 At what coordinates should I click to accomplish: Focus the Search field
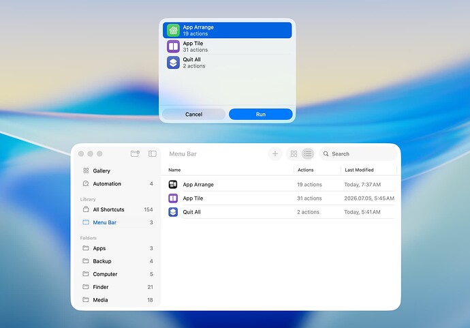coord(358,154)
